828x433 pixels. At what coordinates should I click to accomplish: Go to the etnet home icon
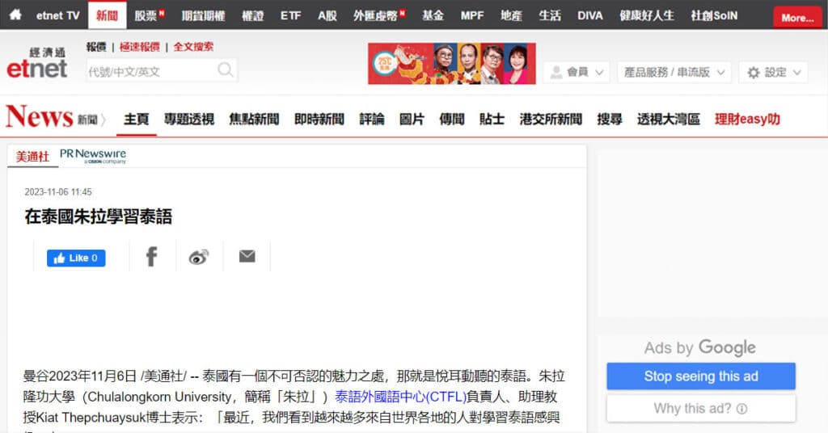point(15,15)
